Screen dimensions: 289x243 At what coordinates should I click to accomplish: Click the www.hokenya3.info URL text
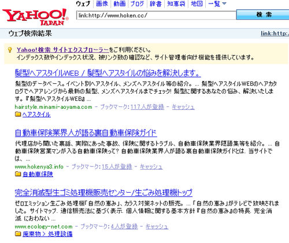point(39,167)
